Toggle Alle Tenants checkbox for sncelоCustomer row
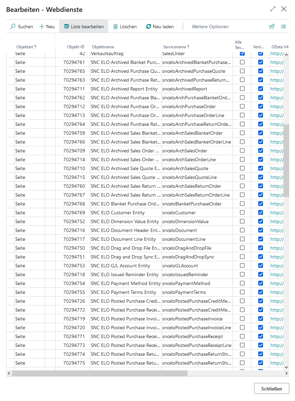This screenshot has width=295, height=401. [x=242, y=213]
